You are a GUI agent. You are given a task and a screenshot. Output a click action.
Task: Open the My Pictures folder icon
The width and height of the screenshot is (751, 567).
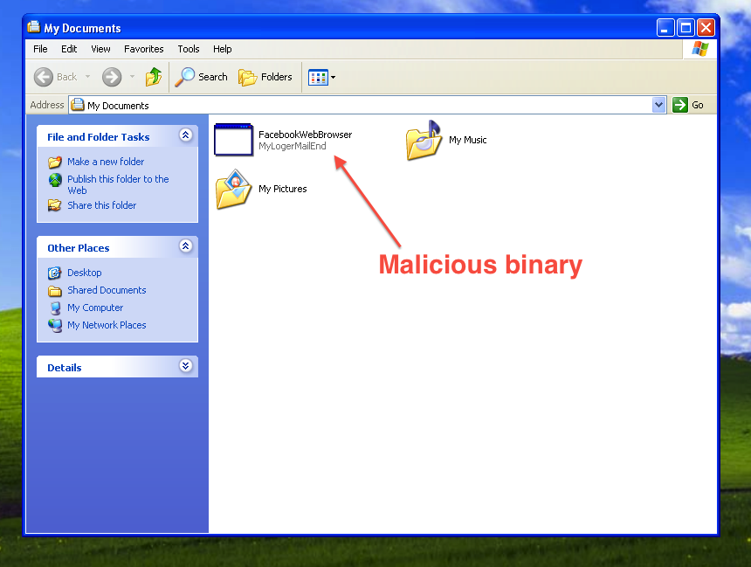coord(233,190)
